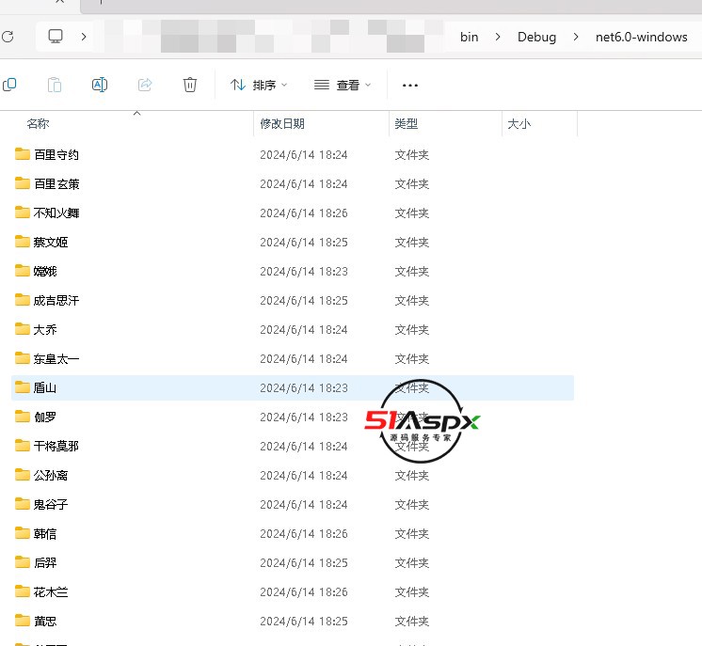Click the date cell of 成吉思汗 row

pyautogui.click(x=304, y=300)
